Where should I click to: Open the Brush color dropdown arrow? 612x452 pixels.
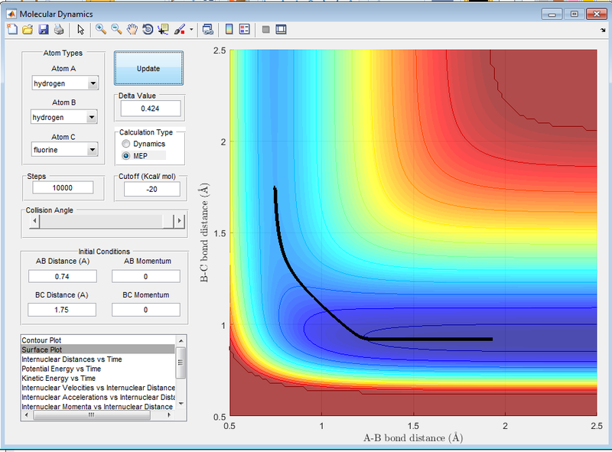tap(191, 29)
